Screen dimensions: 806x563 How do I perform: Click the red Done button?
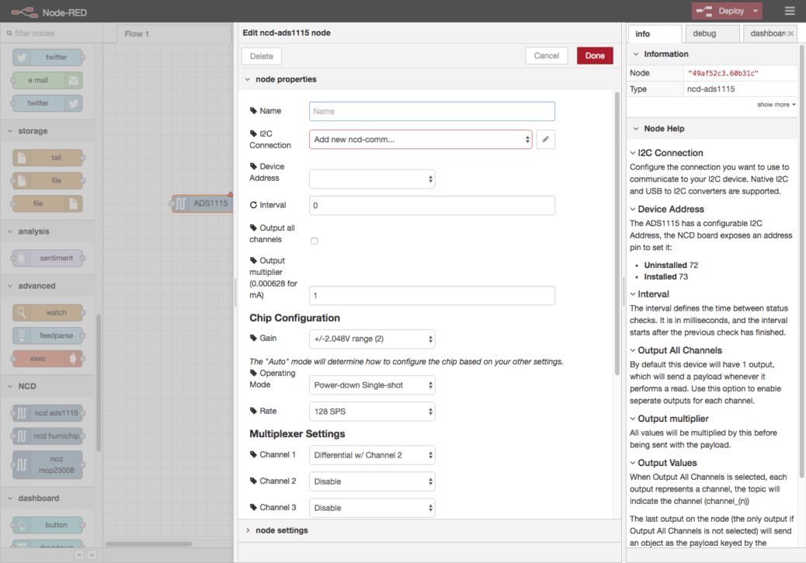point(595,56)
